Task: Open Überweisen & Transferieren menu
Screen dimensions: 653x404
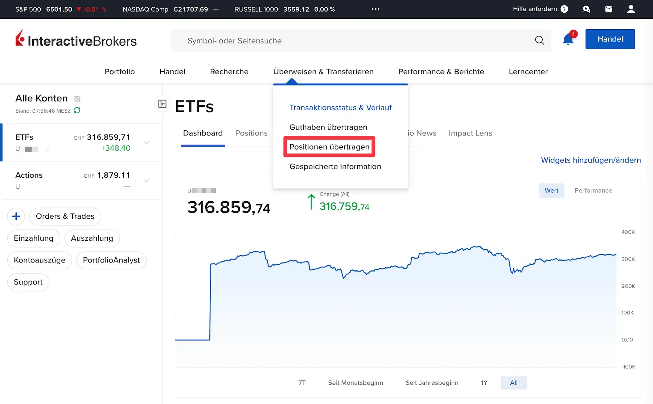Action: (323, 72)
